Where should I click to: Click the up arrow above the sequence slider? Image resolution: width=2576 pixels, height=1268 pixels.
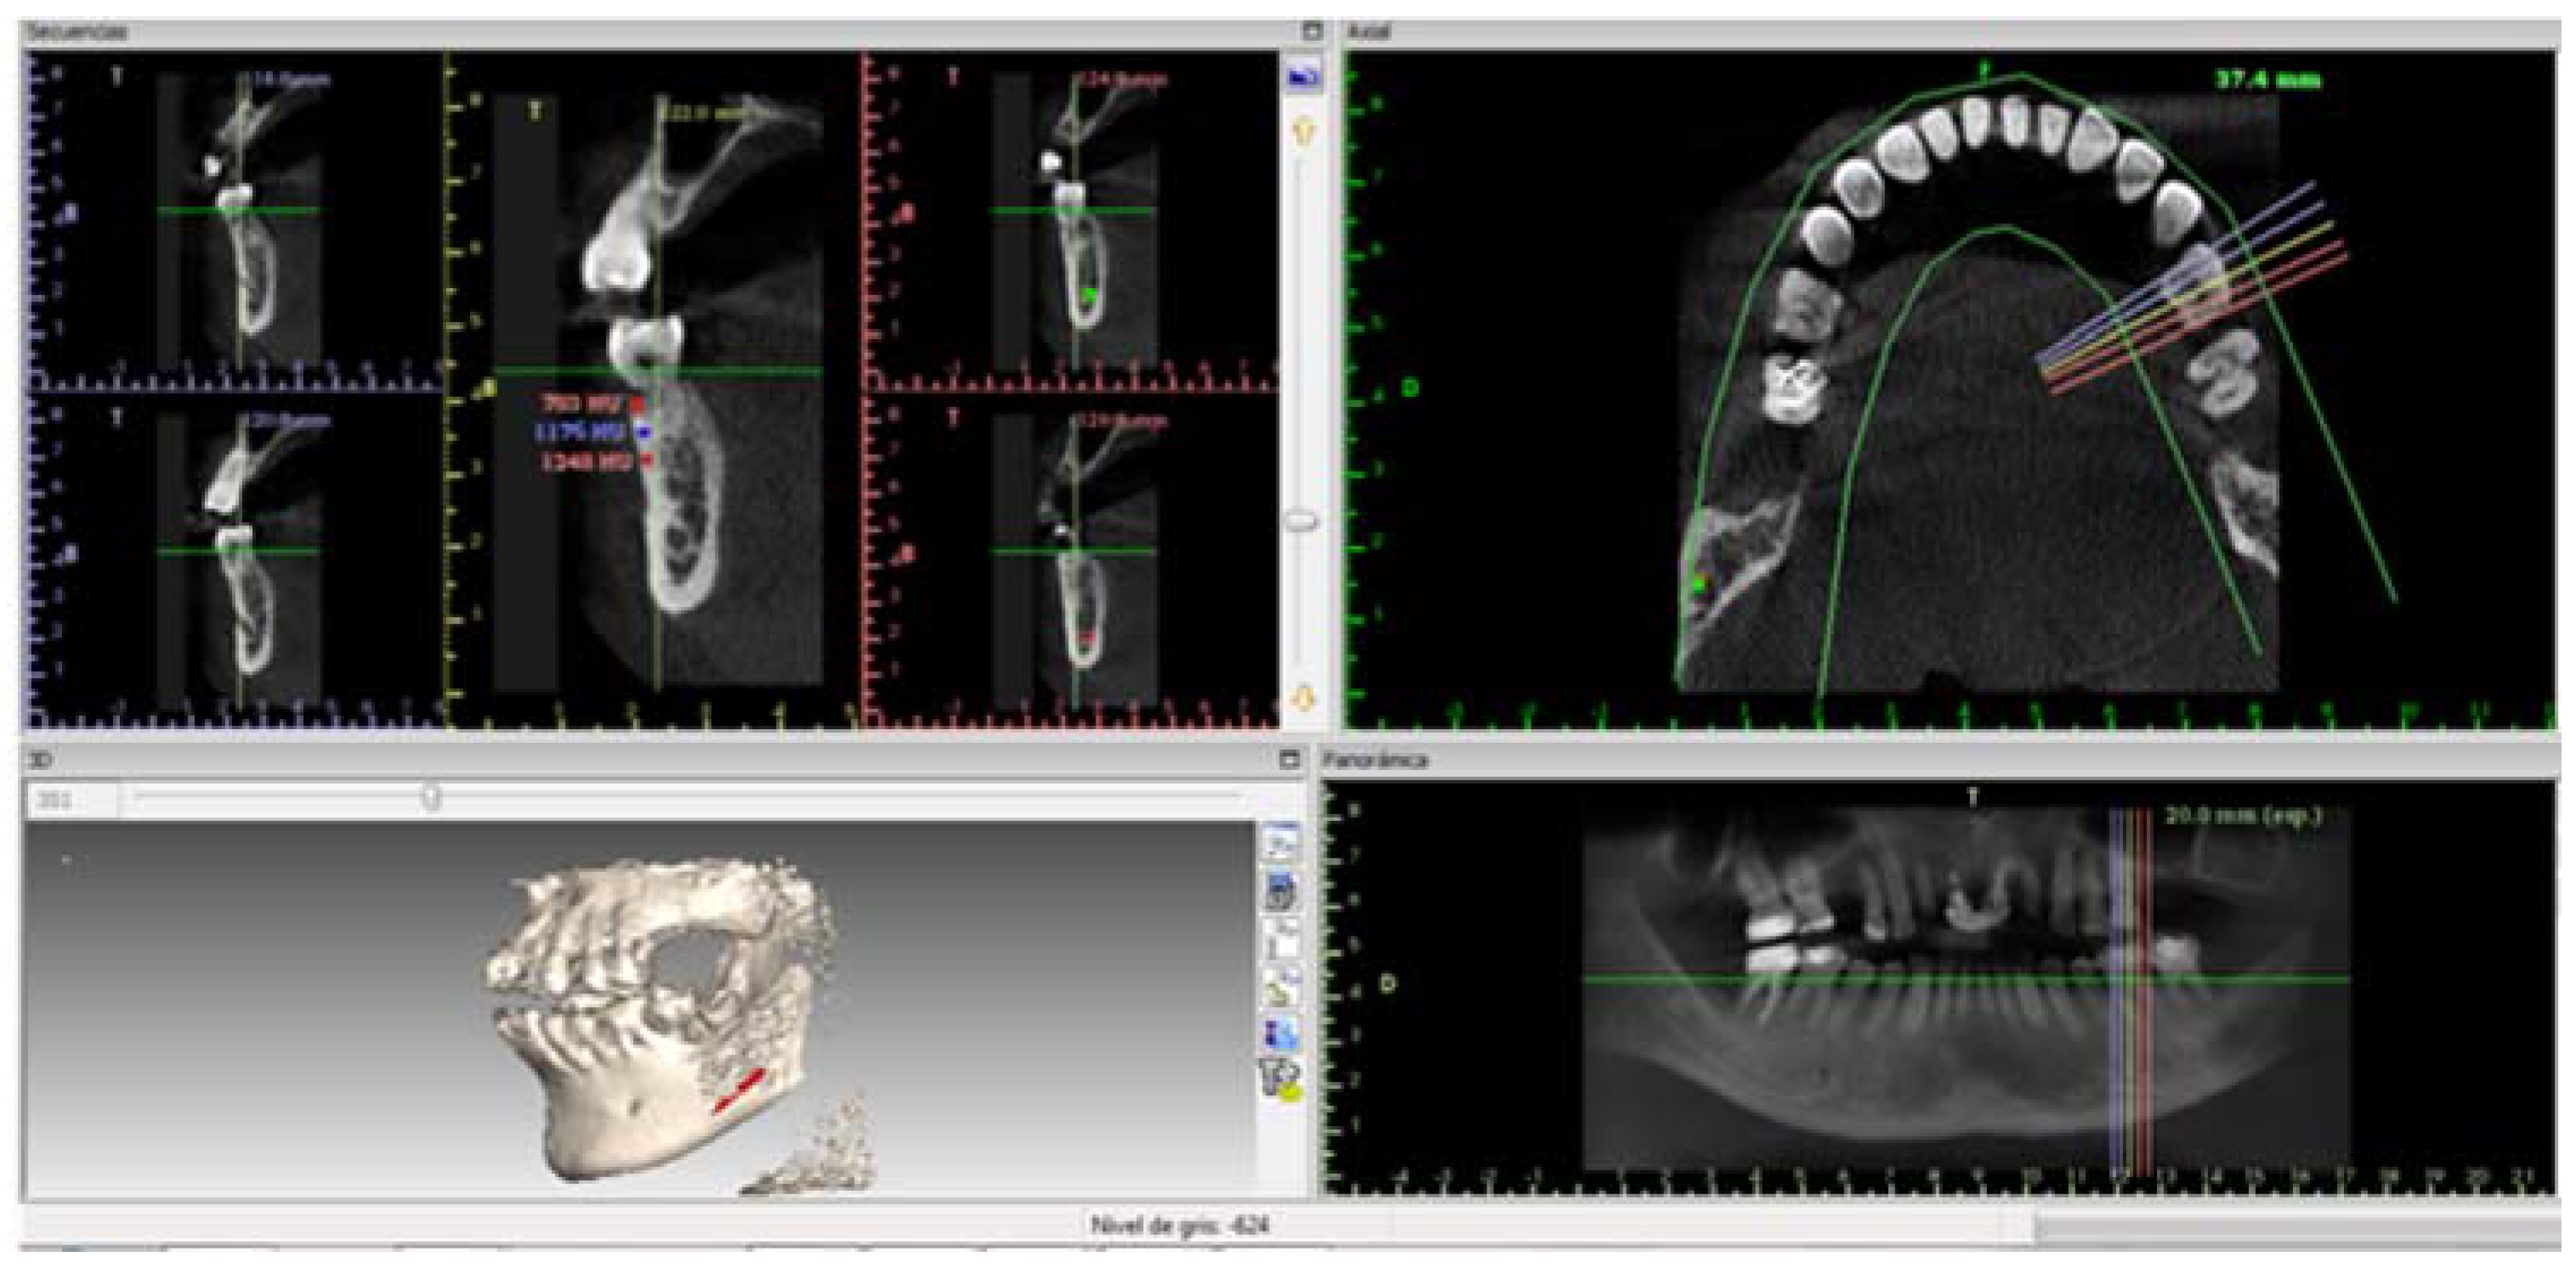(1303, 131)
